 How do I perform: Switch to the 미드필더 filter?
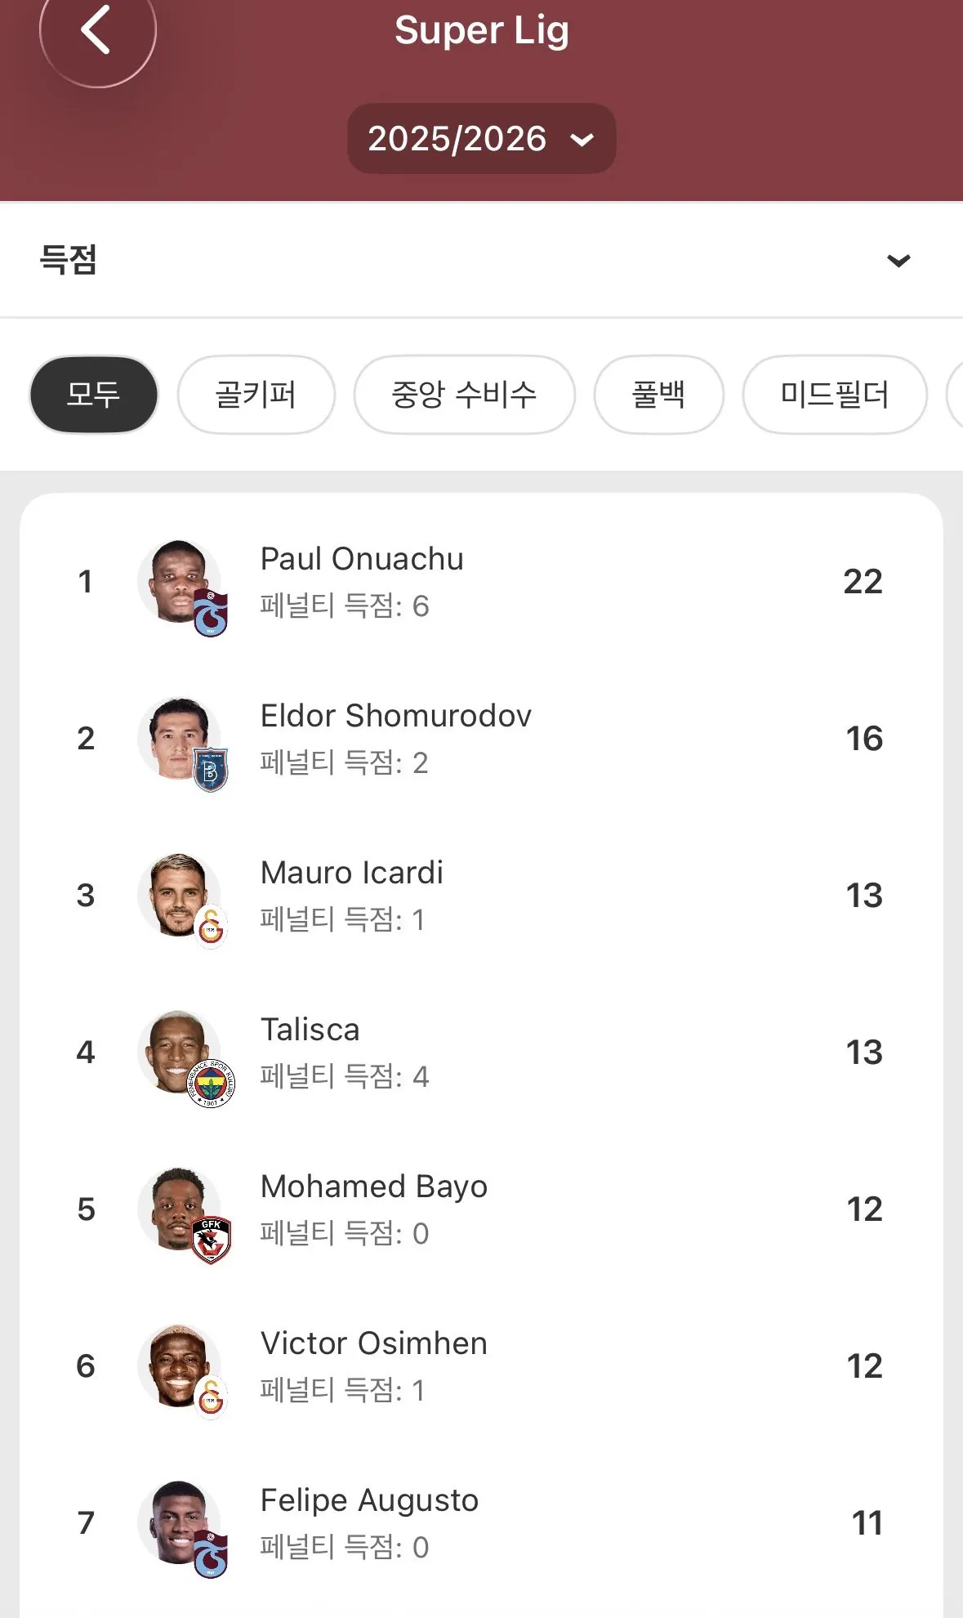[x=834, y=395]
